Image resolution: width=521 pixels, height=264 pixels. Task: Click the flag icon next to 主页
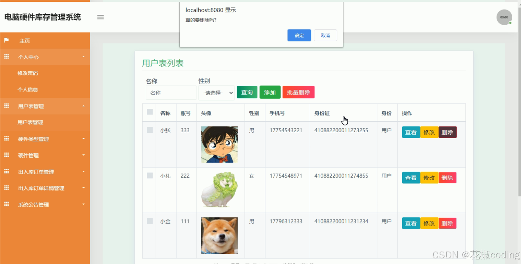pos(6,40)
